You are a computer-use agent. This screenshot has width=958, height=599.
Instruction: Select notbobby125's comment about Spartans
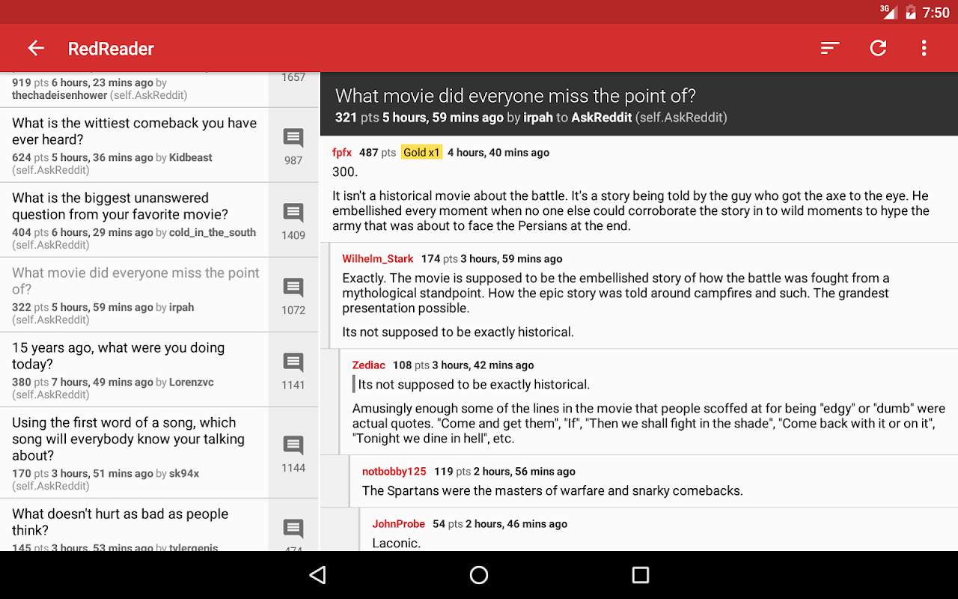coord(552,490)
